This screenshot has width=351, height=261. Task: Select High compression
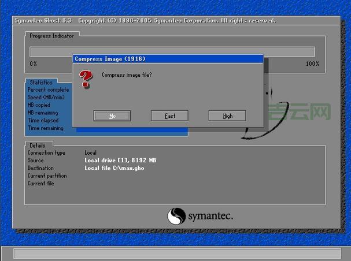coord(227,116)
